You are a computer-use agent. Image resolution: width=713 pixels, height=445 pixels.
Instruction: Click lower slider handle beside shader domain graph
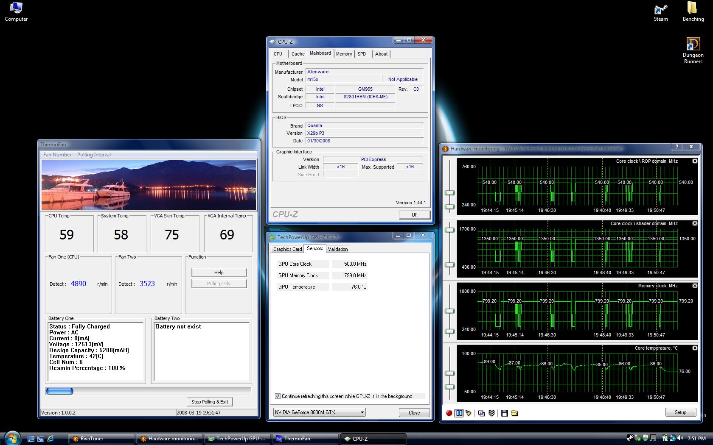[449, 265]
